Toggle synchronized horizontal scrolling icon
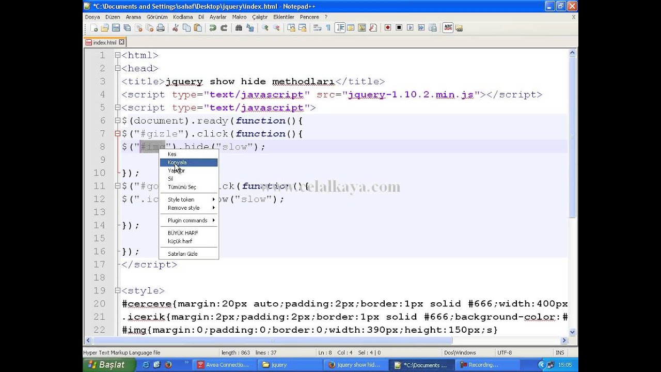The width and height of the screenshot is (661, 372). 303,28
